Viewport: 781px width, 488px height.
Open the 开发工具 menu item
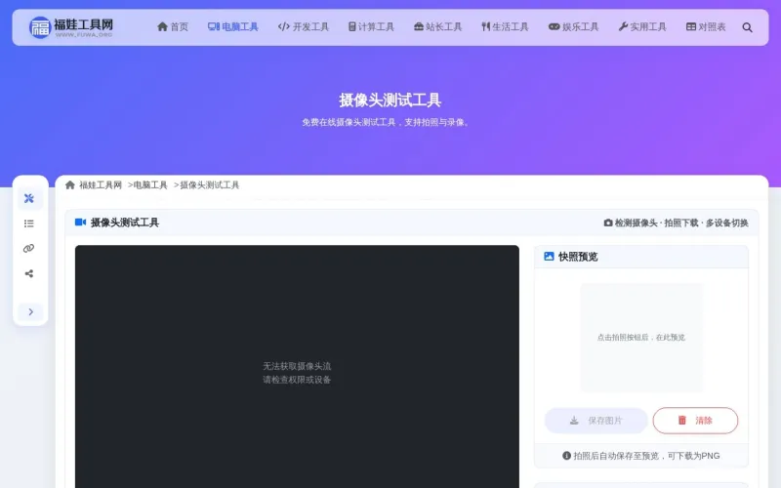(304, 27)
